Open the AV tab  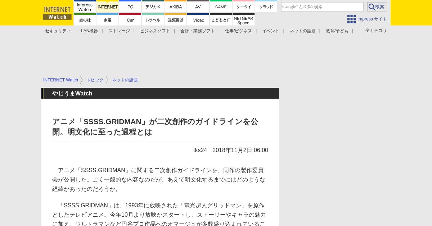tap(198, 6)
